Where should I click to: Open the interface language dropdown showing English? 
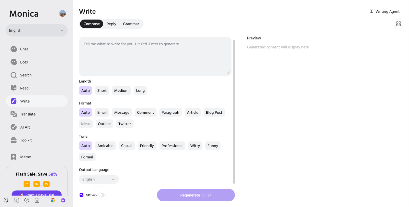coord(36,30)
